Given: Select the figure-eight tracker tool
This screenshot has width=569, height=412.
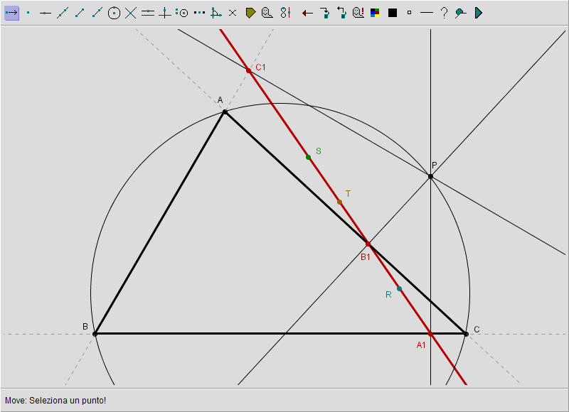Looking at the screenshot, I should pyautogui.click(x=285, y=13).
